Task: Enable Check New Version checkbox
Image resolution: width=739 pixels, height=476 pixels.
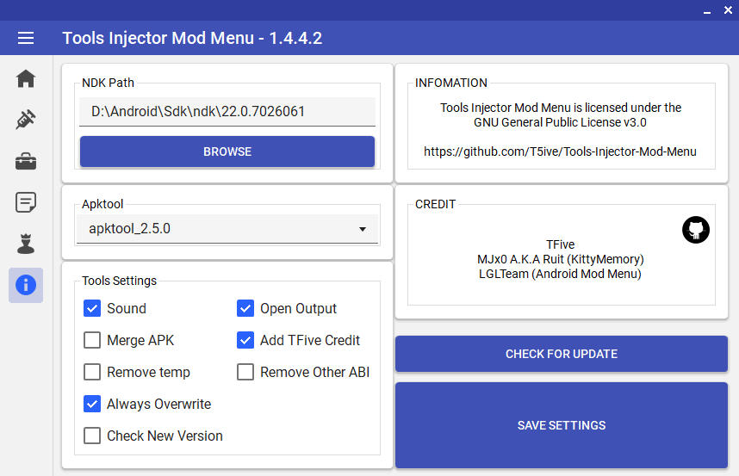Action: 92,436
